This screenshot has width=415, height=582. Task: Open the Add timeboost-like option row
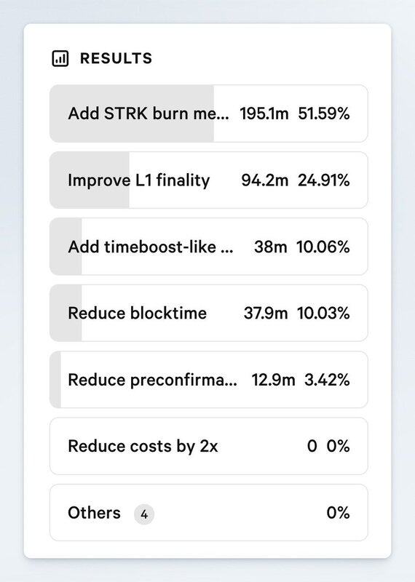(x=209, y=247)
